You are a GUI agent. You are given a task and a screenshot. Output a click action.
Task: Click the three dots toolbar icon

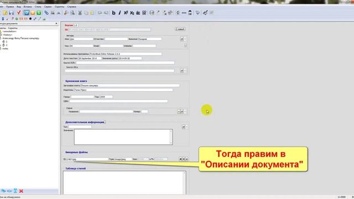pos(184,13)
